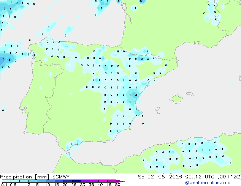241x186 pixels.
Task: Click the 30–35 mm purple legend swatch
Action: (x=86, y=181)
